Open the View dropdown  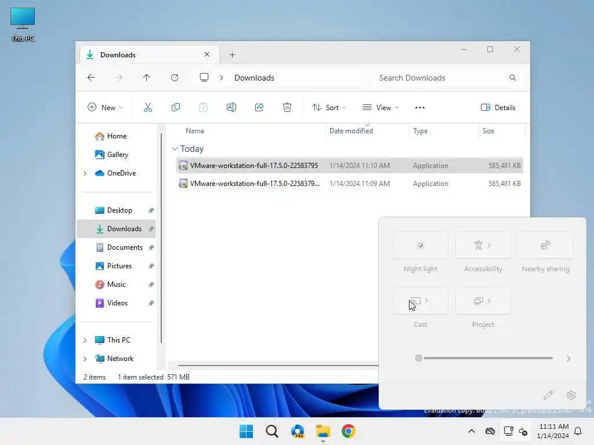(381, 107)
